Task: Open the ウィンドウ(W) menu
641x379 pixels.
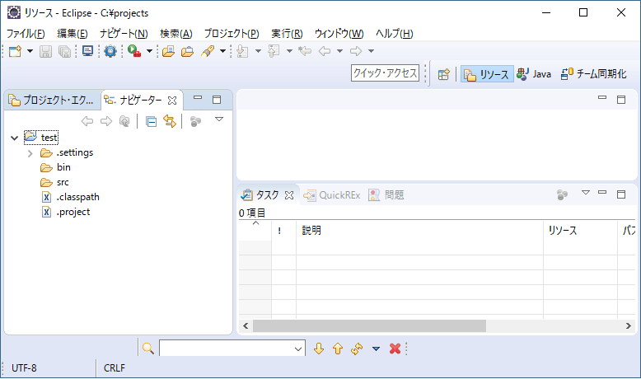Action: [x=339, y=34]
